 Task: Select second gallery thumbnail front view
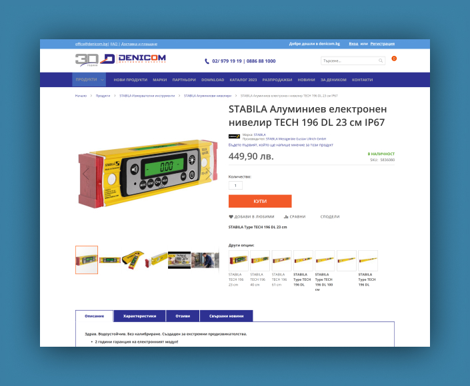pyautogui.click(x=110, y=260)
